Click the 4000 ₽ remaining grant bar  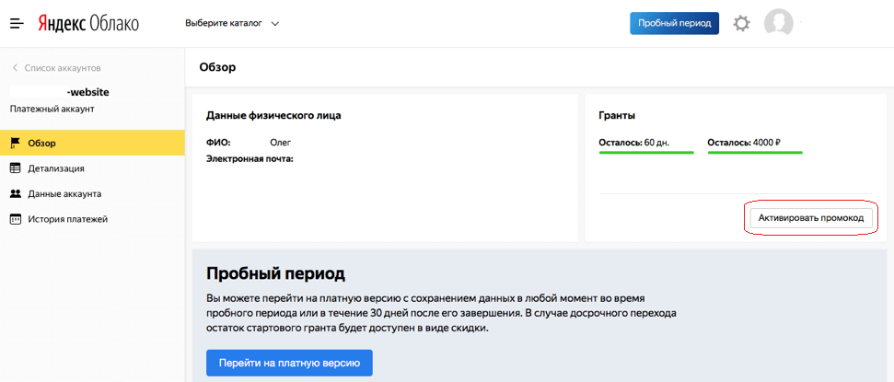(x=754, y=153)
